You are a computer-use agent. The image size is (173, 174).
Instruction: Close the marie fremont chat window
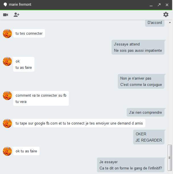[167, 5]
